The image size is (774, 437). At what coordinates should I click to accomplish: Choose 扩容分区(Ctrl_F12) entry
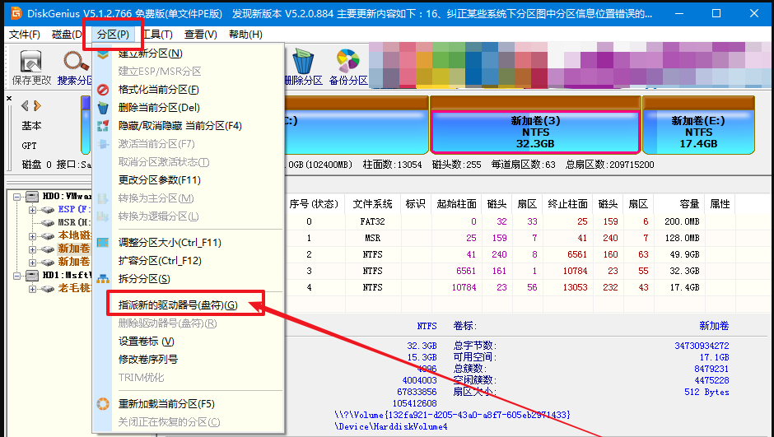pyautogui.click(x=189, y=260)
